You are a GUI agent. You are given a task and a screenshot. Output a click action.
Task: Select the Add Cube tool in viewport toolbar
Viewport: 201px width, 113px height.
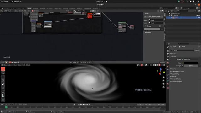tap(3, 100)
